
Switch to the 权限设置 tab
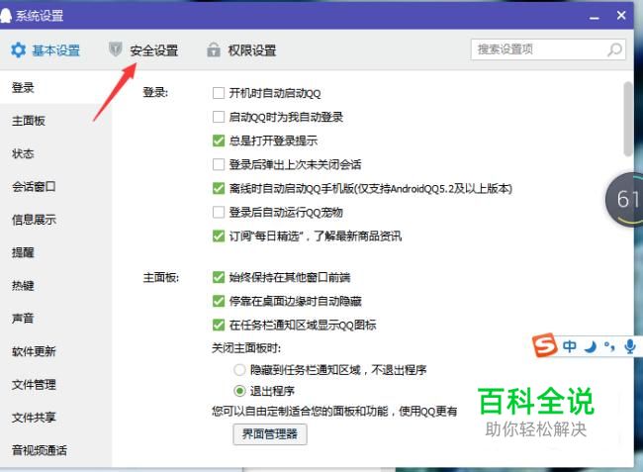point(241,50)
